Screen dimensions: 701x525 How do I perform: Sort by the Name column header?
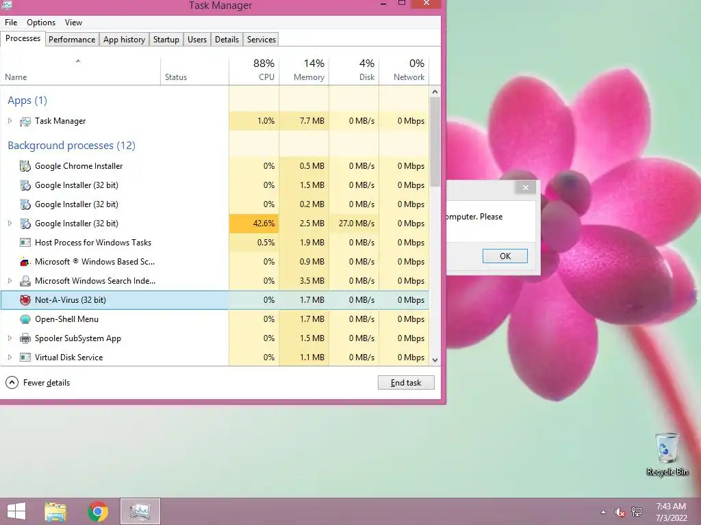click(81, 70)
